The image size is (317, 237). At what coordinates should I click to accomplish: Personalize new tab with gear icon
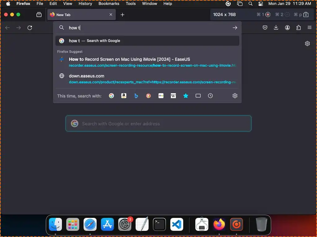tap(307, 44)
